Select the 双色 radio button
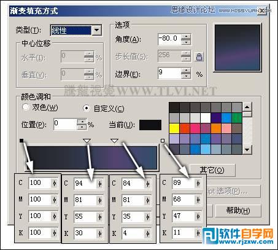The image size is (278, 250). click(26, 107)
